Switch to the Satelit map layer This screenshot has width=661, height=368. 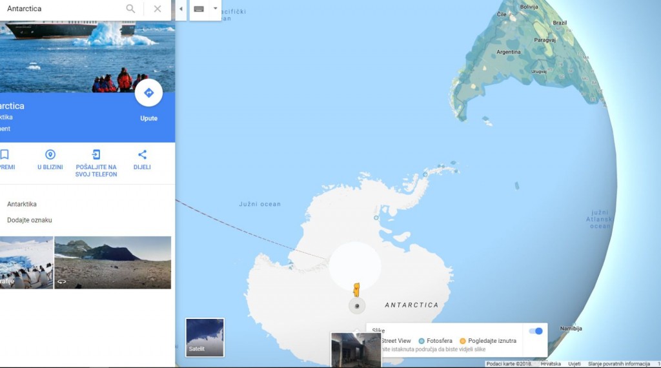point(205,337)
